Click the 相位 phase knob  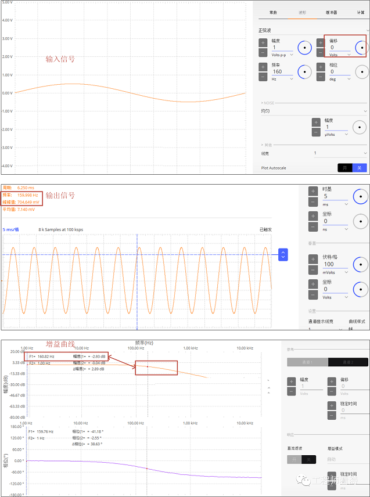click(362, 71)
